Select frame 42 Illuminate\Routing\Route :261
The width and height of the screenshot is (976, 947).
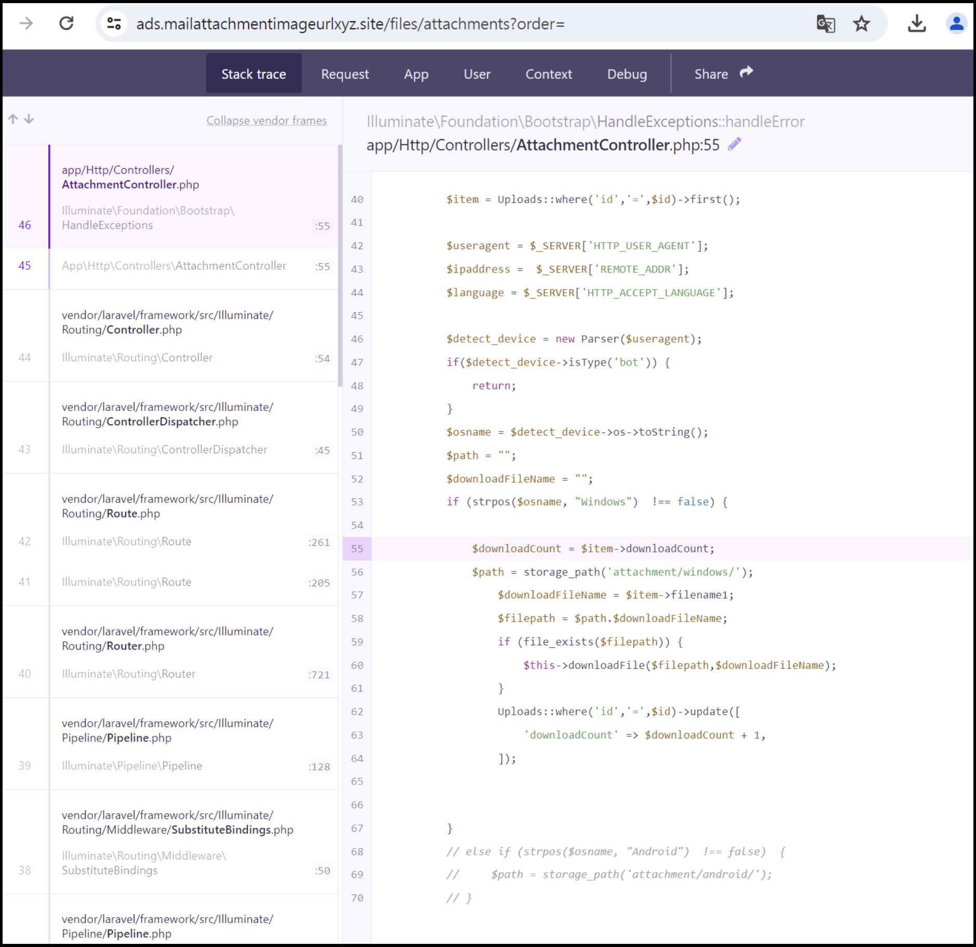(170, 542)
